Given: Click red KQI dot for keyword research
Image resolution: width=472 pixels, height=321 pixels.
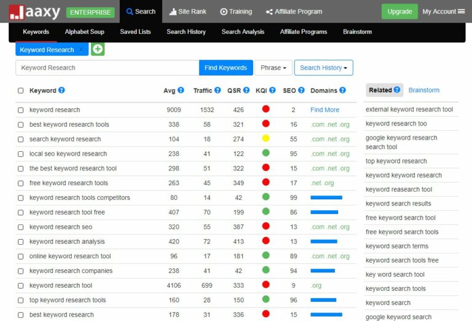Looking at the screenshot, I should coord(265,109).
